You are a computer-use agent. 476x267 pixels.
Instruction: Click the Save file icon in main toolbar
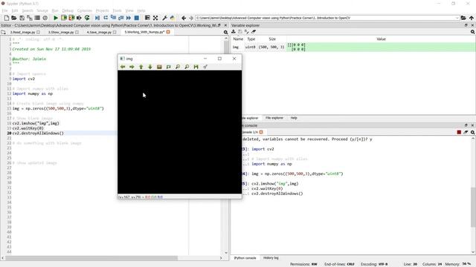(x=22, y=18)
